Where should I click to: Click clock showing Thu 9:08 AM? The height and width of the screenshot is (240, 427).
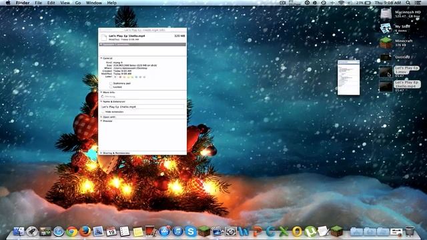click(x=388, y=3)
